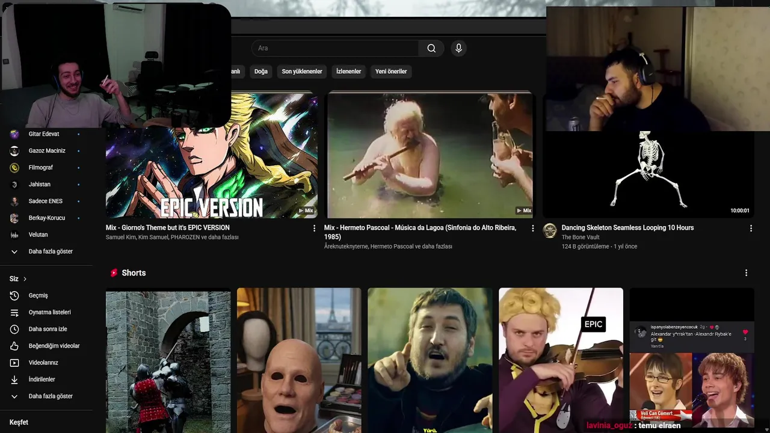Click Filmograf subscription name
This screenshot has height=433, width=770.
[41, 168]
